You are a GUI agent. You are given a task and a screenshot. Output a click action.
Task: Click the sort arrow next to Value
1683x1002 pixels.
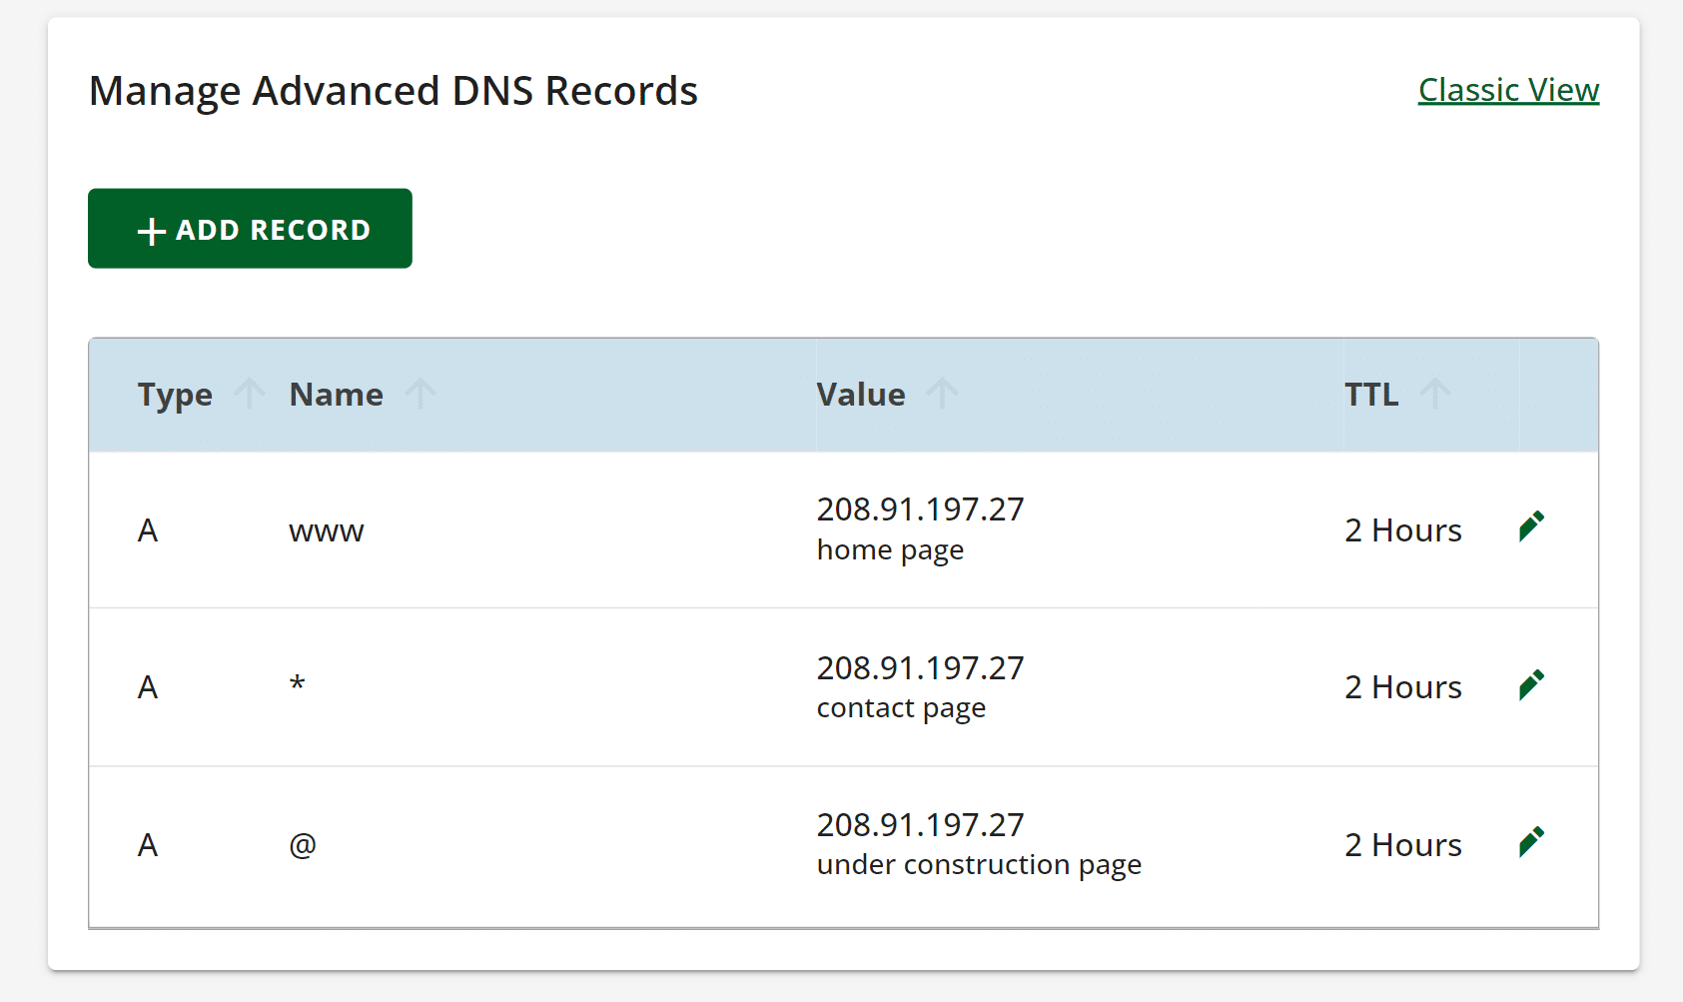tap(943, 394)
